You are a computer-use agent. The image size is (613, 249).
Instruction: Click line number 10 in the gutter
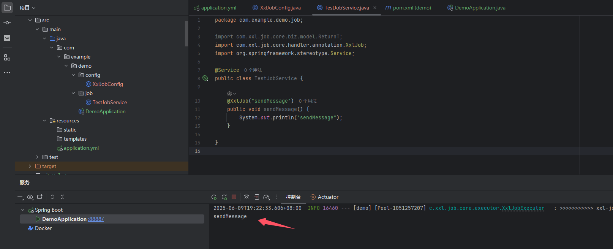[x=197, y=101]
